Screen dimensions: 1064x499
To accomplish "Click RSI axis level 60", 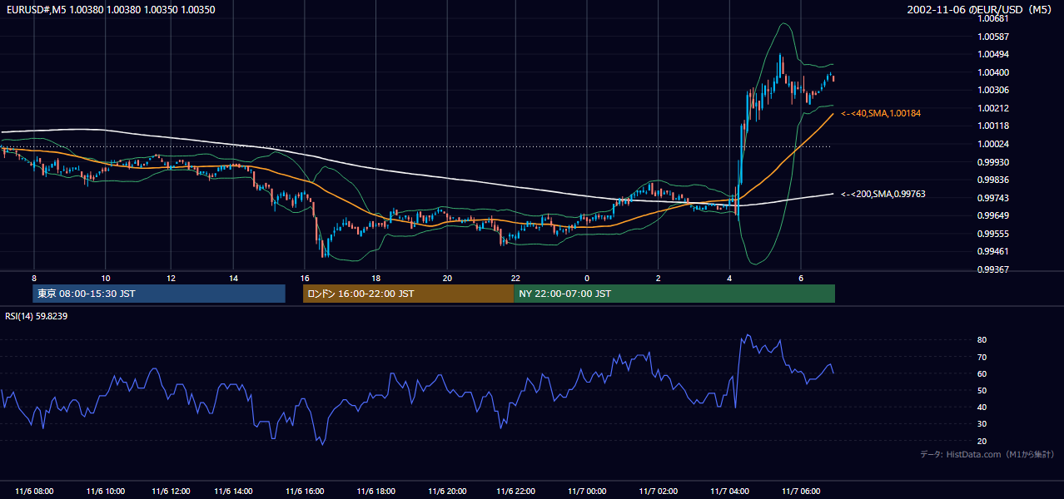I will pyautogui.click(x=982, y=373).
